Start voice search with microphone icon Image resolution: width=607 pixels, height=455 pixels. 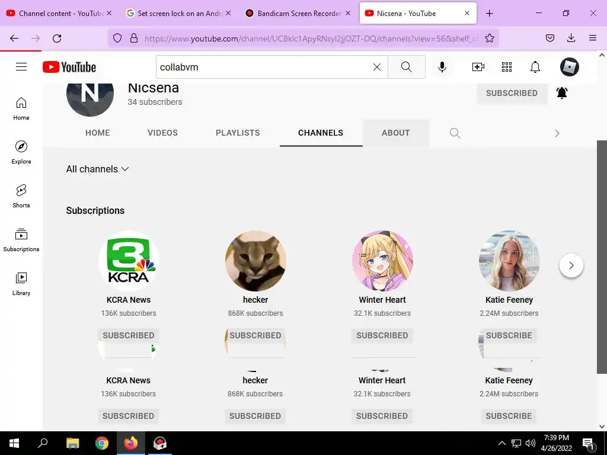pyautogui.click(x=442, y=67)
